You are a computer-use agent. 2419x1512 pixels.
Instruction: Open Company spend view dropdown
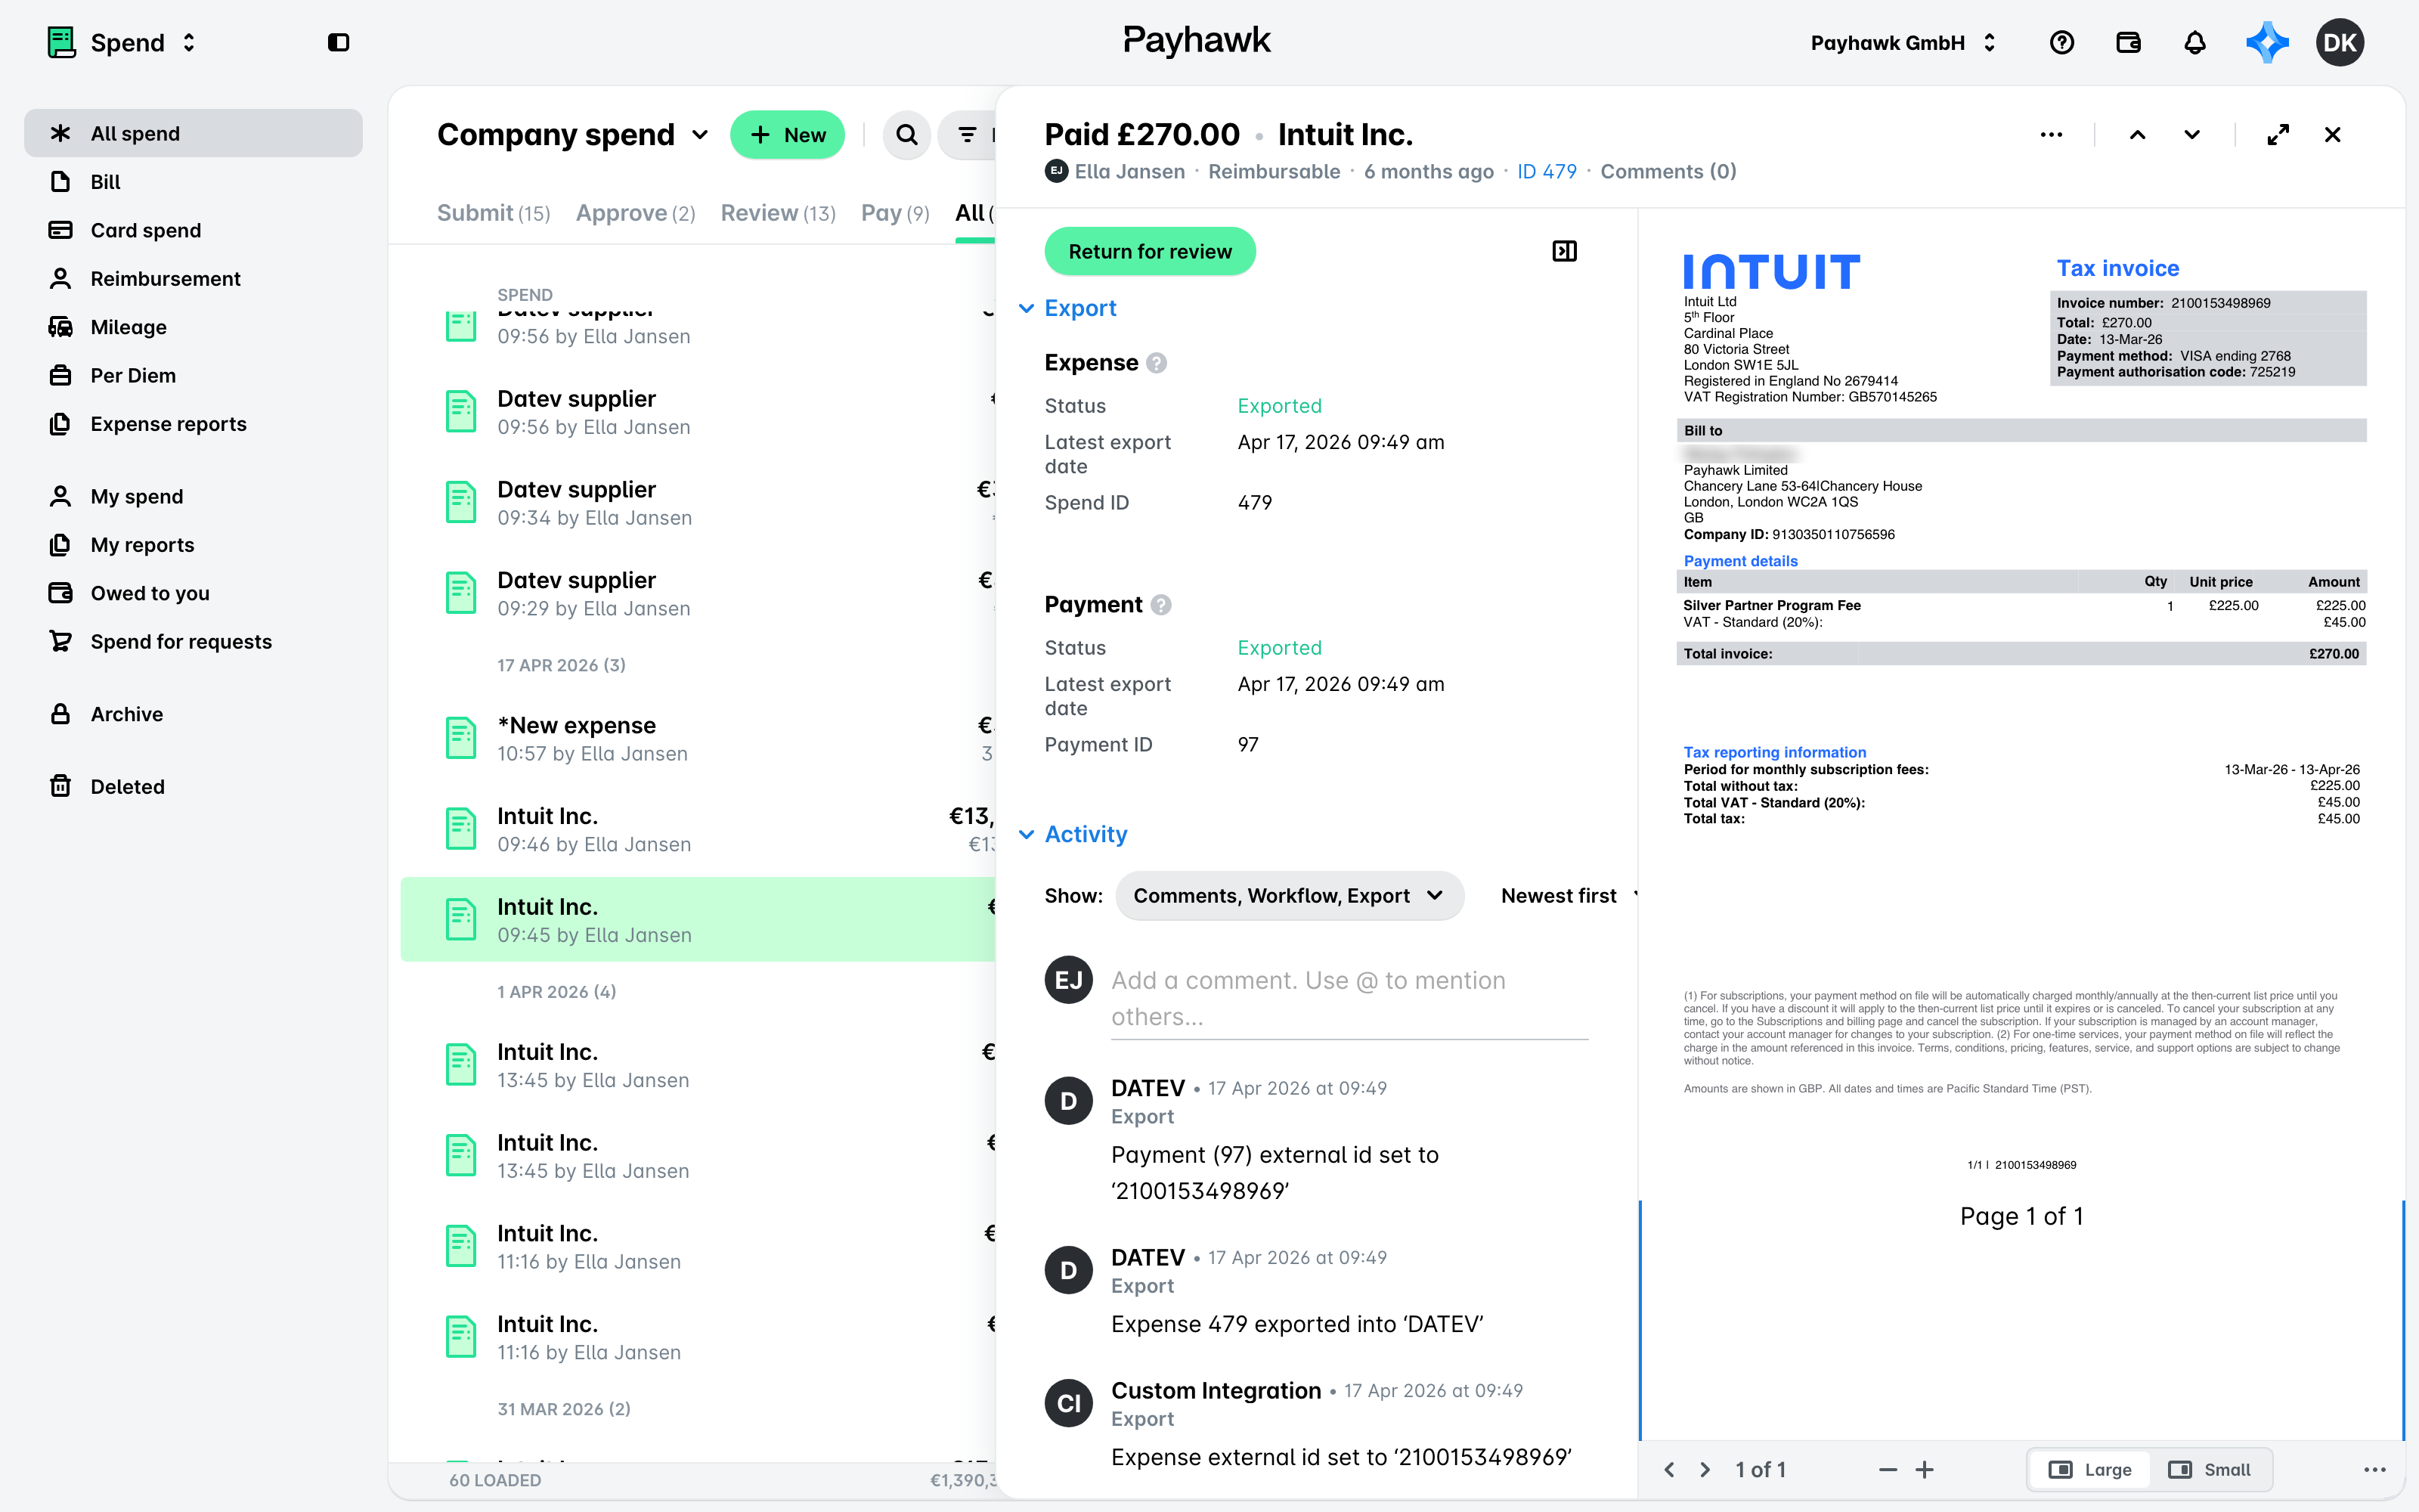click(x=573, y=134)
